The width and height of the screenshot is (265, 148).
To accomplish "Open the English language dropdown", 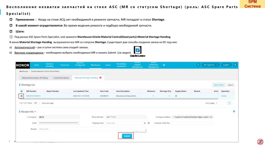I will tap(227, 65).
